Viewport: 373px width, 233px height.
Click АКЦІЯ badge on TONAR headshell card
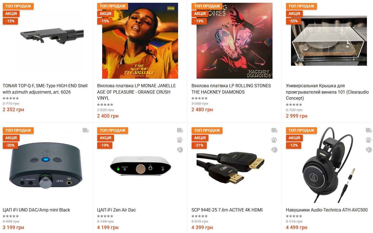11,14
